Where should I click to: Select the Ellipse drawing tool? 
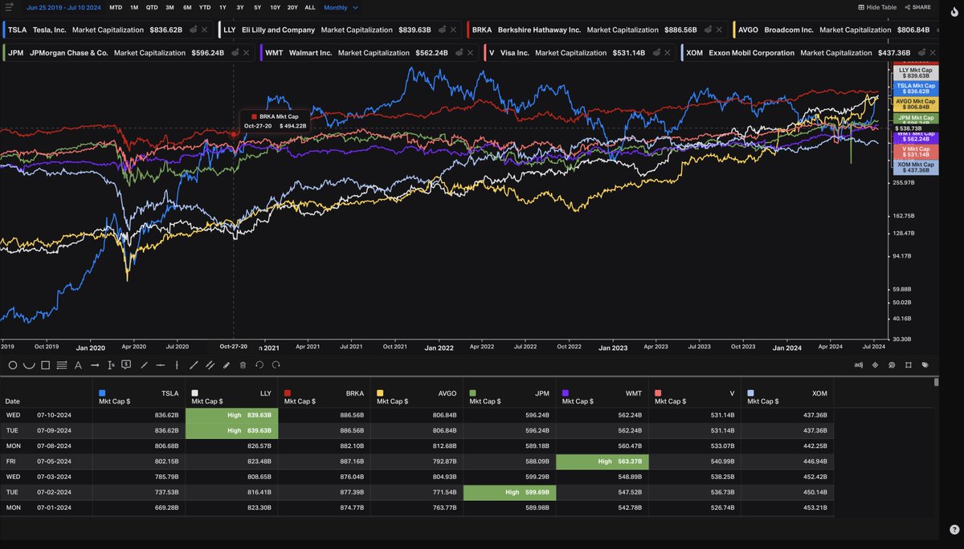[x=13, y=365]
